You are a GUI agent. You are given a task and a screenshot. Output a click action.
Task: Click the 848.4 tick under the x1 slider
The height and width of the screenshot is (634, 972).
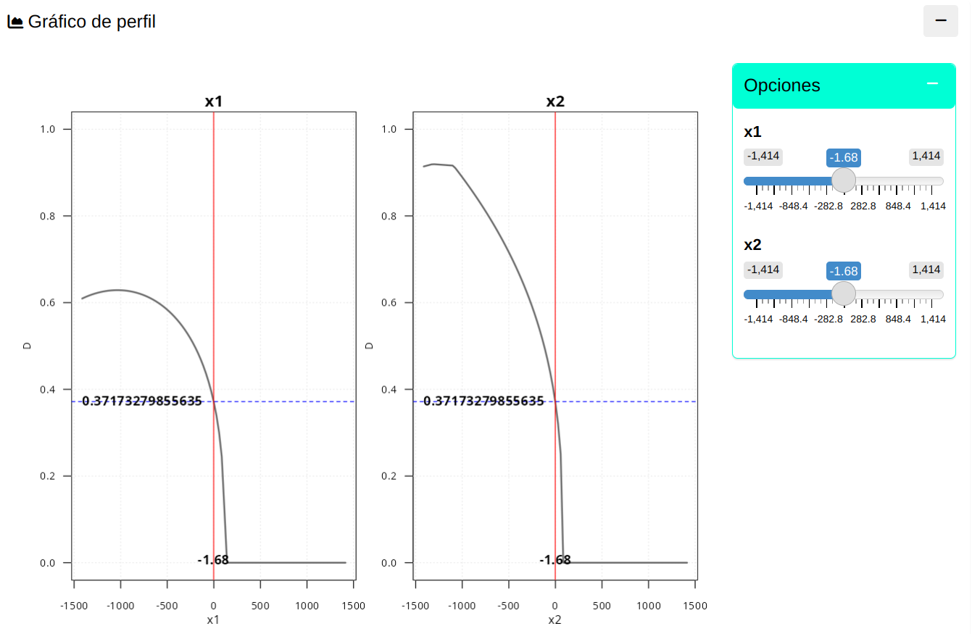coord(897,206)
